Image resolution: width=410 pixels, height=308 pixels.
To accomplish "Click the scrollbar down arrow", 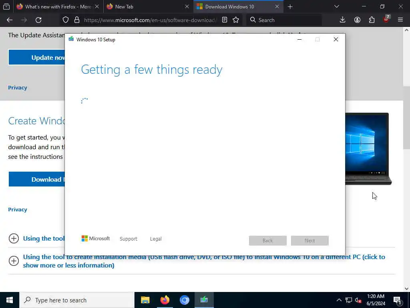I will 406,289.
